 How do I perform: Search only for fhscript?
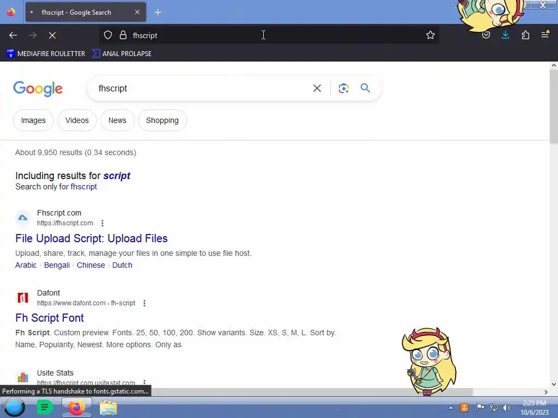click(x=83, y=187)
